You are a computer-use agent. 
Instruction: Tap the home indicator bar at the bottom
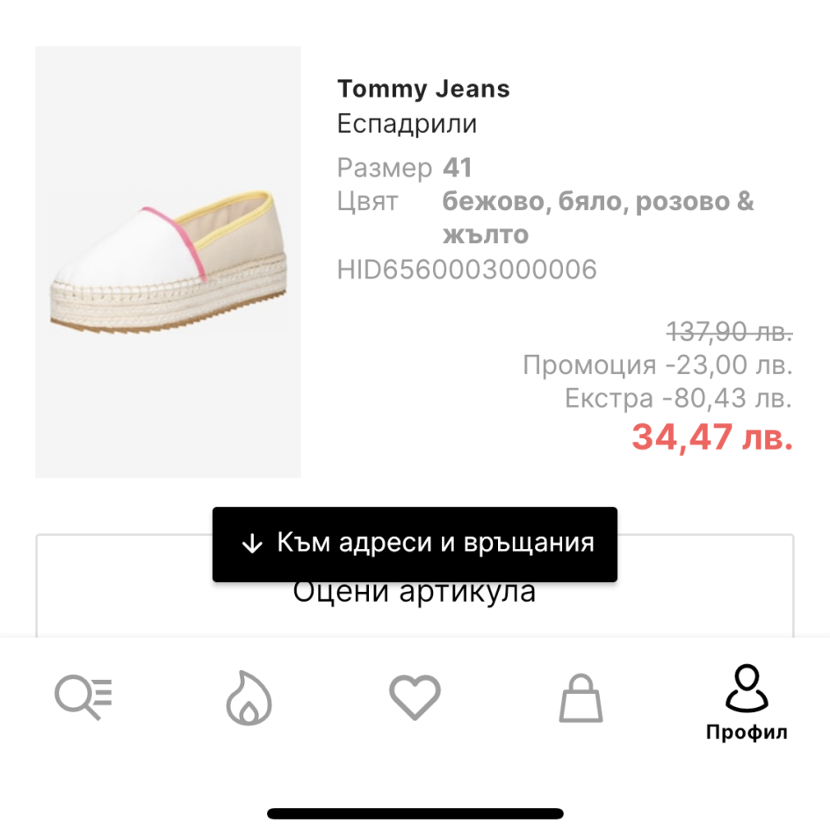tap(415, 814)
